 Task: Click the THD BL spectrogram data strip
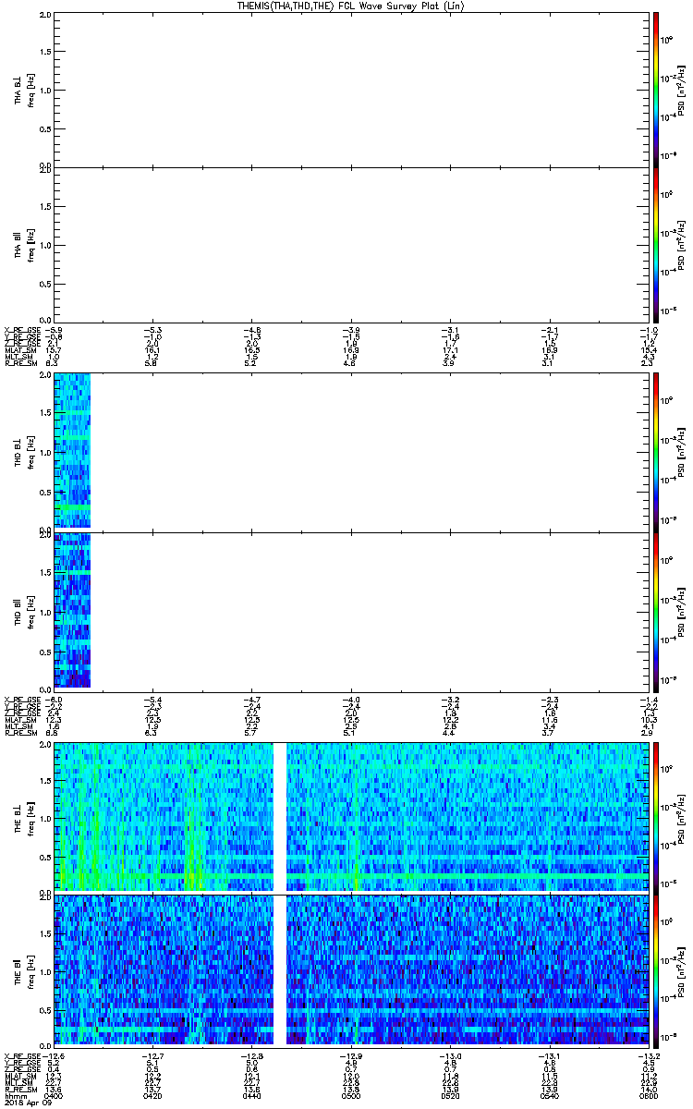pos(72,451)
